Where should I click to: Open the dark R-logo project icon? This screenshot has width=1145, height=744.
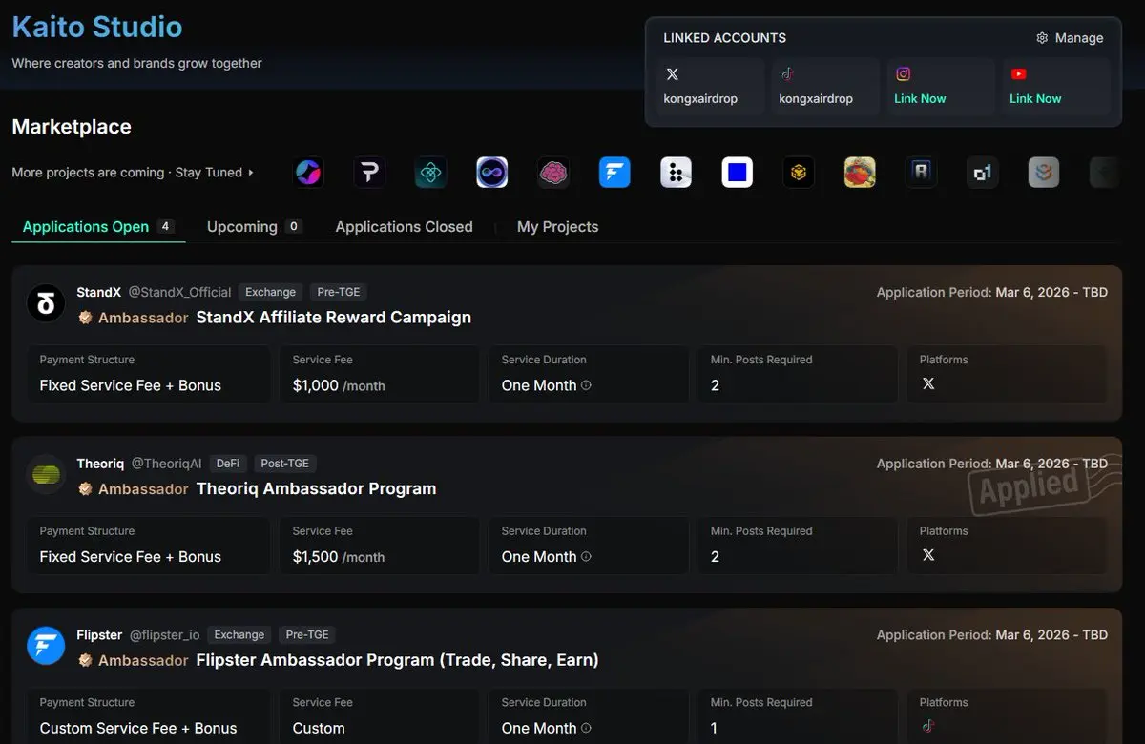[x=921, y=173]
